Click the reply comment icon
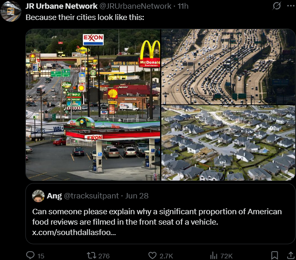Screen dimensions: 296x260 coord(30,255)
